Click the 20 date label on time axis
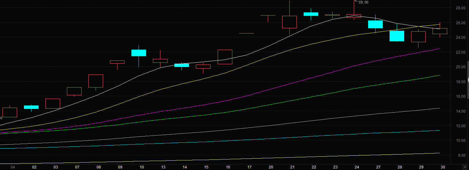 271,167
